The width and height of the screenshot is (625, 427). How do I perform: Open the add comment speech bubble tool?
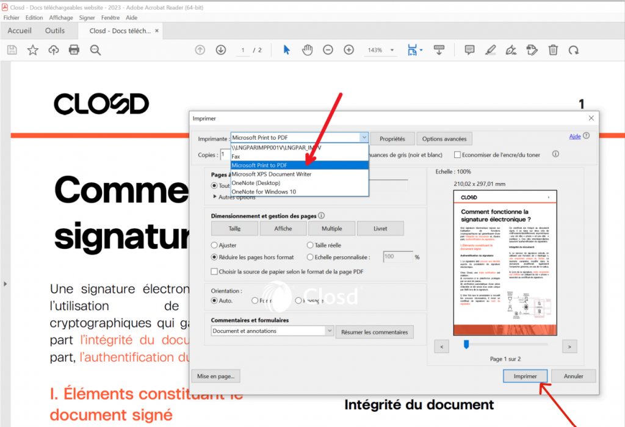pos(469,50)
